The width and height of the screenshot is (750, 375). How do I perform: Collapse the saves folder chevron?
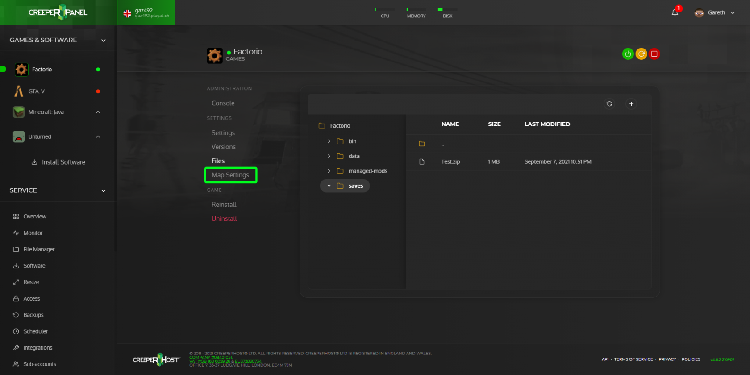329,186
